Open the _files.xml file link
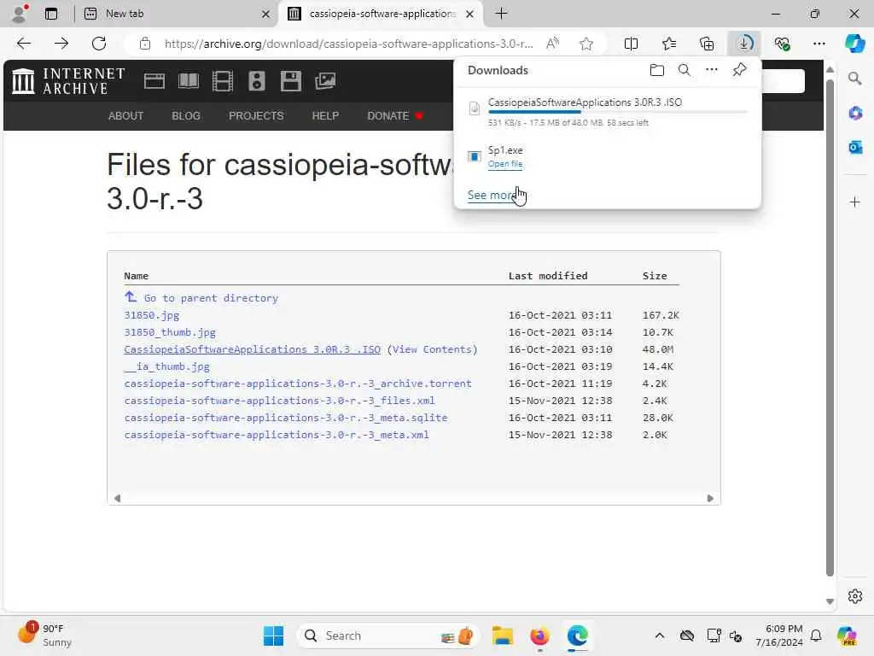874x656 pixels. click(279, 401)
